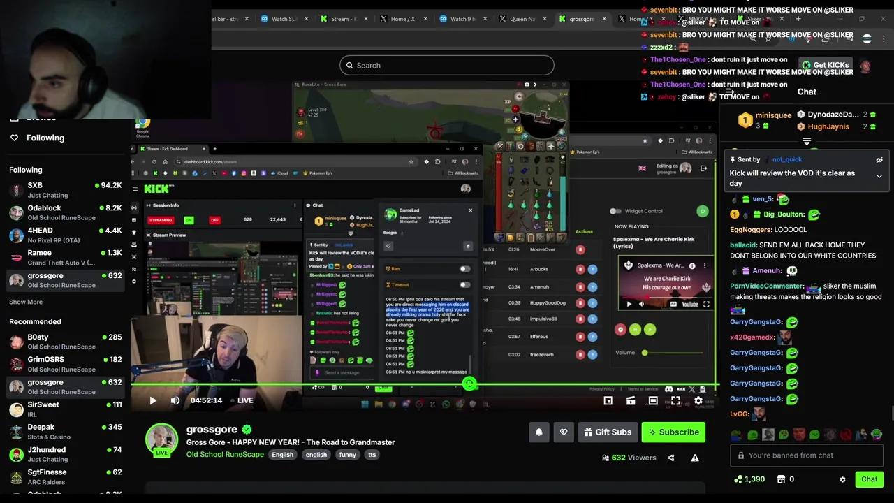Image resolution: width=894 pixels, height=503 pixels.
Task: Expand the gift leaderboard chevron
Action: (807, 142)
